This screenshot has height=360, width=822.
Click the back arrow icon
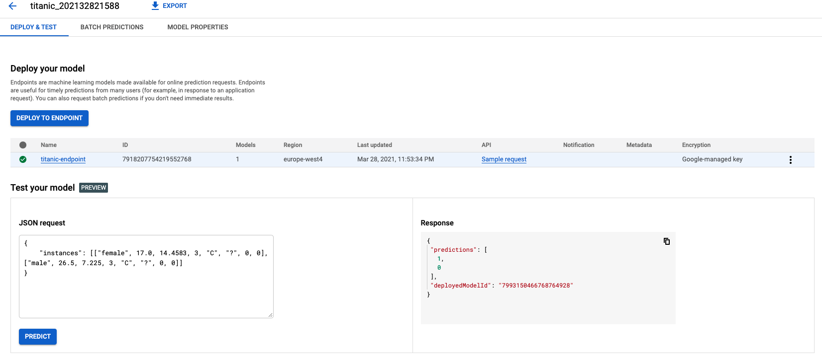click(x=13, y=6)
